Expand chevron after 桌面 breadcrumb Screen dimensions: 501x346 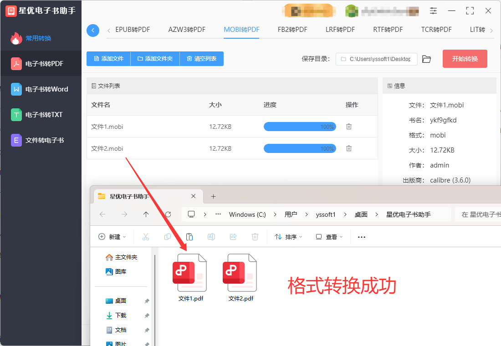377,214
